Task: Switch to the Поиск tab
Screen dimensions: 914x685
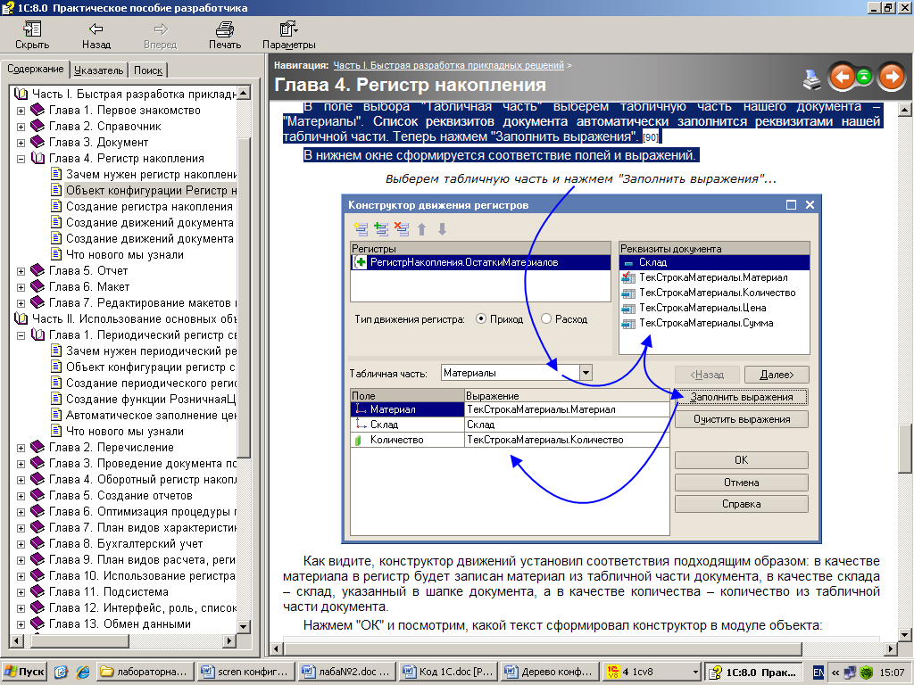Action: 148,70
